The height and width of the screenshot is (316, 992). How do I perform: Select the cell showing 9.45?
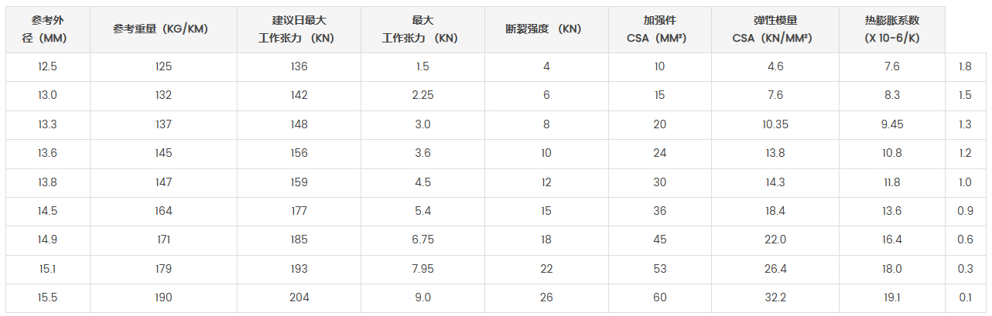point(892,124)
